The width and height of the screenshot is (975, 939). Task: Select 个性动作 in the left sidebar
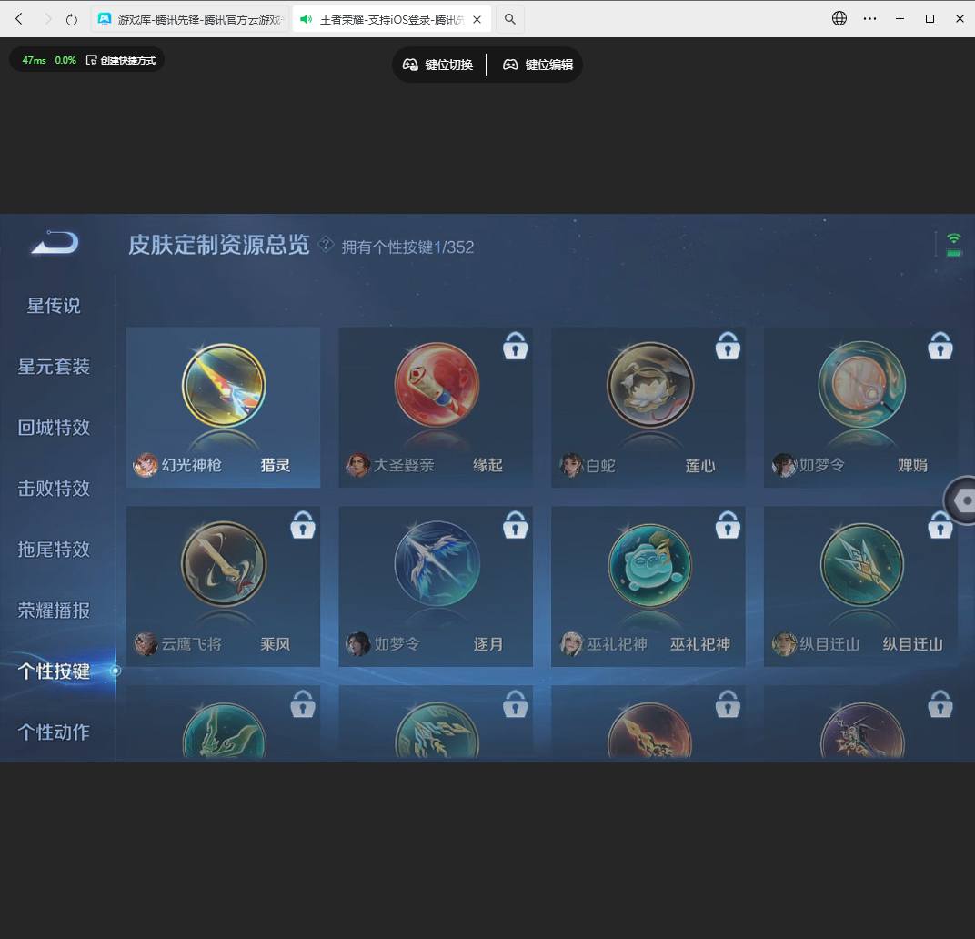(x=54, y=732)
